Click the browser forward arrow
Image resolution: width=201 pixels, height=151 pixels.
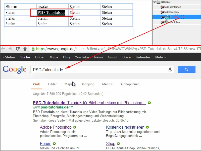click(x=10, y=49)
